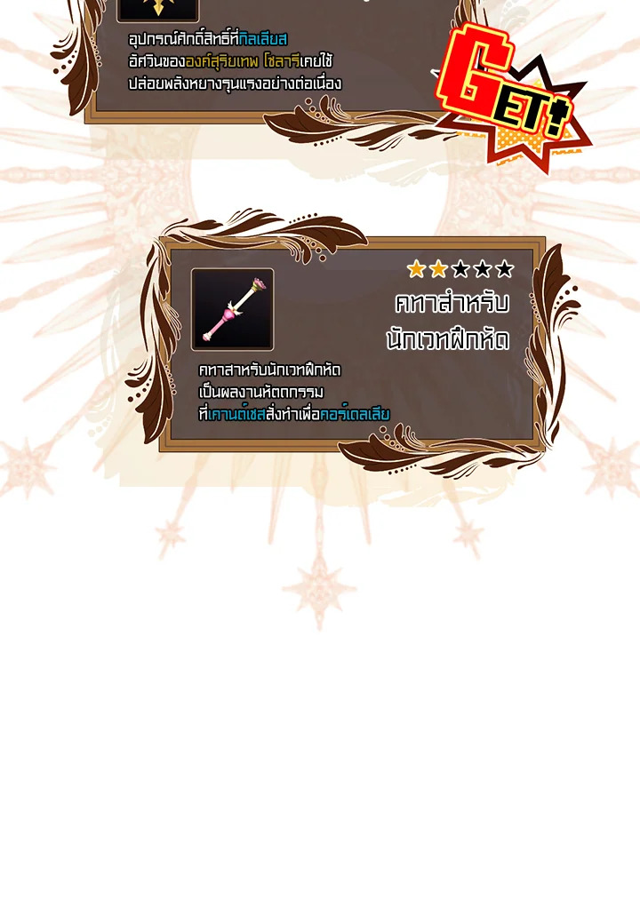This screenshot has width=640, height=899.
Task: Click top card line ปล่อยพลังหยางรุนแรงอย่างต่อเนื่อง
Action: (235, 84)
